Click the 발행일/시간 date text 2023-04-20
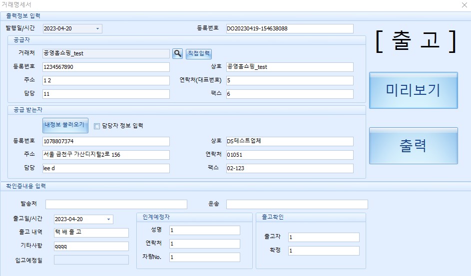 click(x=57, y=29)
